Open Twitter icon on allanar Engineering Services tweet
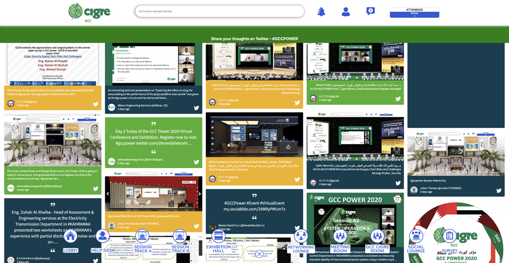Screen dimensions: 509x263 (196, 108)
